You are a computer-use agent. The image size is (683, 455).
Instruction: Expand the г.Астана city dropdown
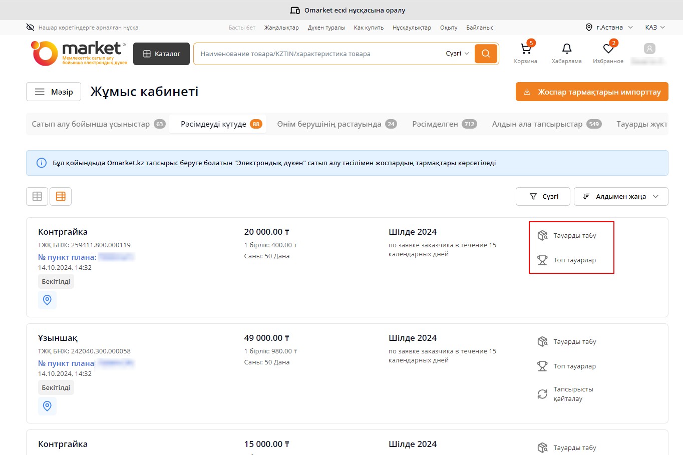pos(609,28)
